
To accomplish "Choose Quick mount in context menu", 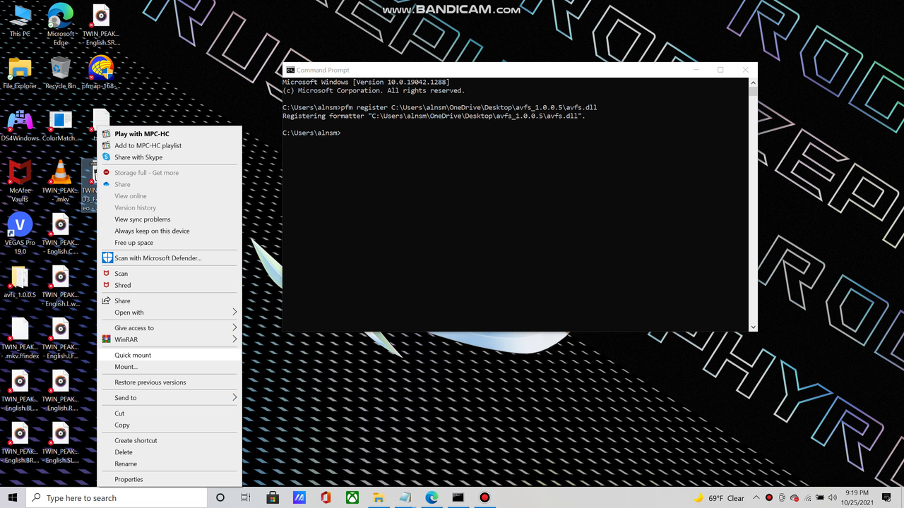I will (169, 355).
